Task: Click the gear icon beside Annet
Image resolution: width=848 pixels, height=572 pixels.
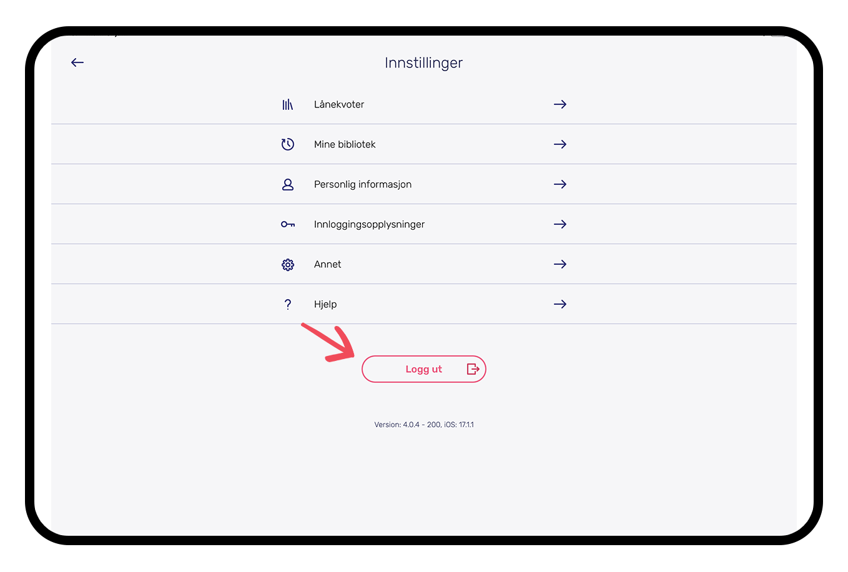Action: tap(288, 265)
